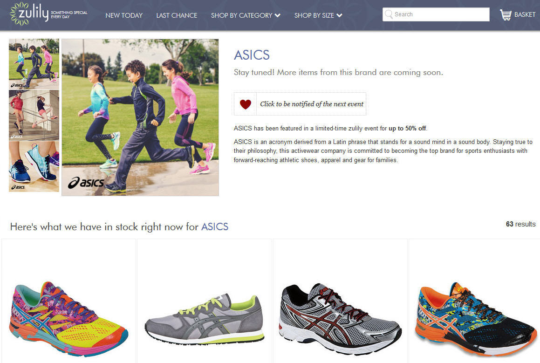Open the multicolor pink yellow running shoe
Image resolution: width=540 pixels, height=363 pixels.
tap(68, 319)
